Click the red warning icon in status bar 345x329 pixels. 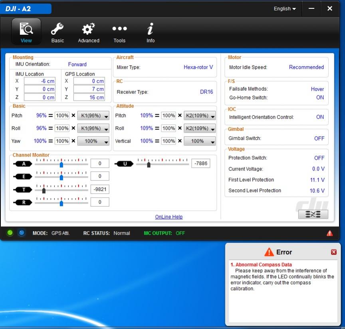coord(329,233)
